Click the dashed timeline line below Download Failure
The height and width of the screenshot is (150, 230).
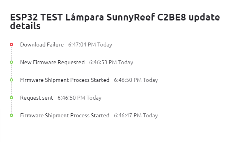[11, 53]
